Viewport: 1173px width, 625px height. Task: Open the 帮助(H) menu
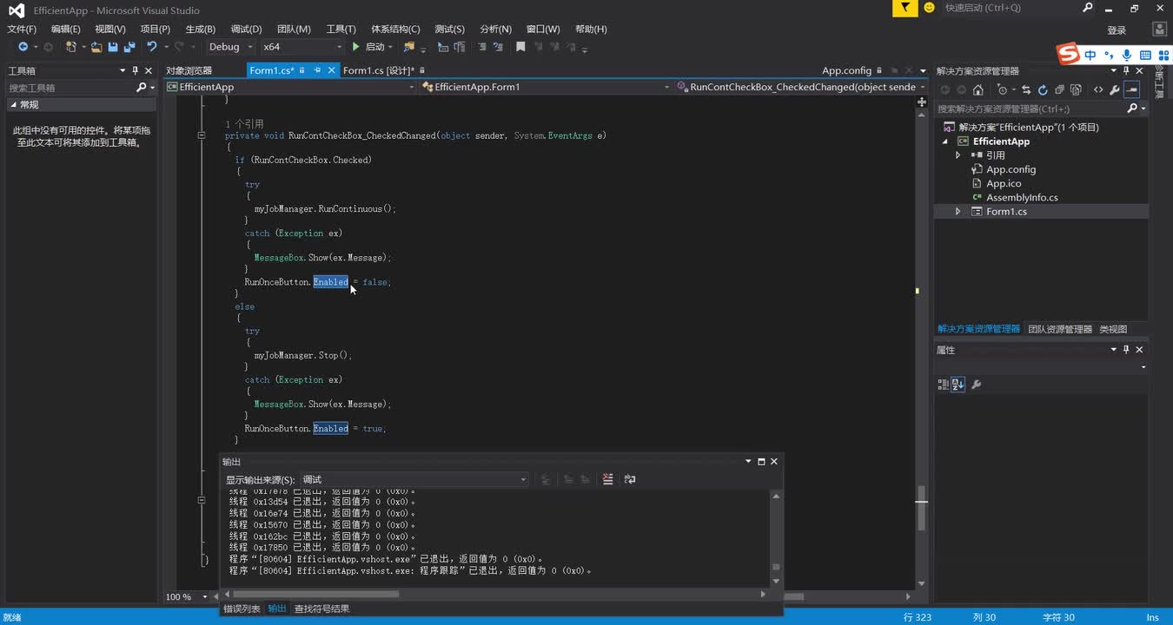(591, 29)
